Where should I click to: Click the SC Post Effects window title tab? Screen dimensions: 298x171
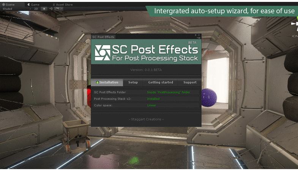103,37
